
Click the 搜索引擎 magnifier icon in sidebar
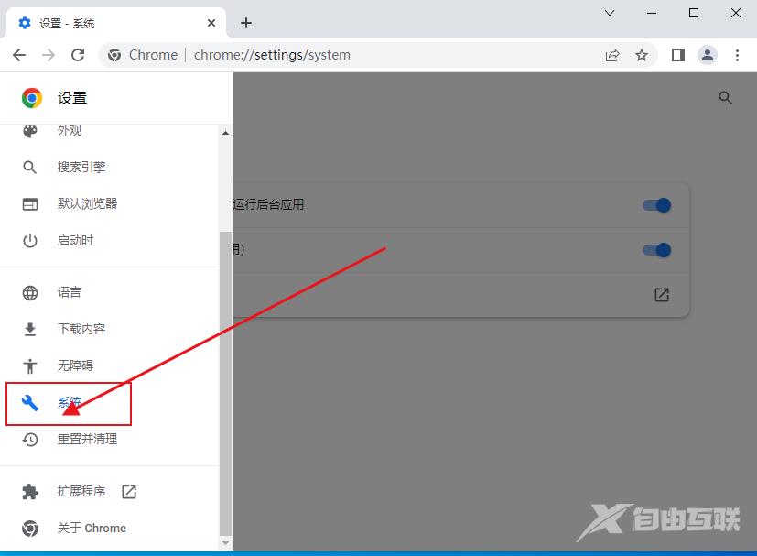(x=28, y=167)
